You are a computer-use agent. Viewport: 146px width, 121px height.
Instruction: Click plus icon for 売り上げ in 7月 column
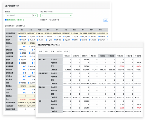click(x=64, y=37)
